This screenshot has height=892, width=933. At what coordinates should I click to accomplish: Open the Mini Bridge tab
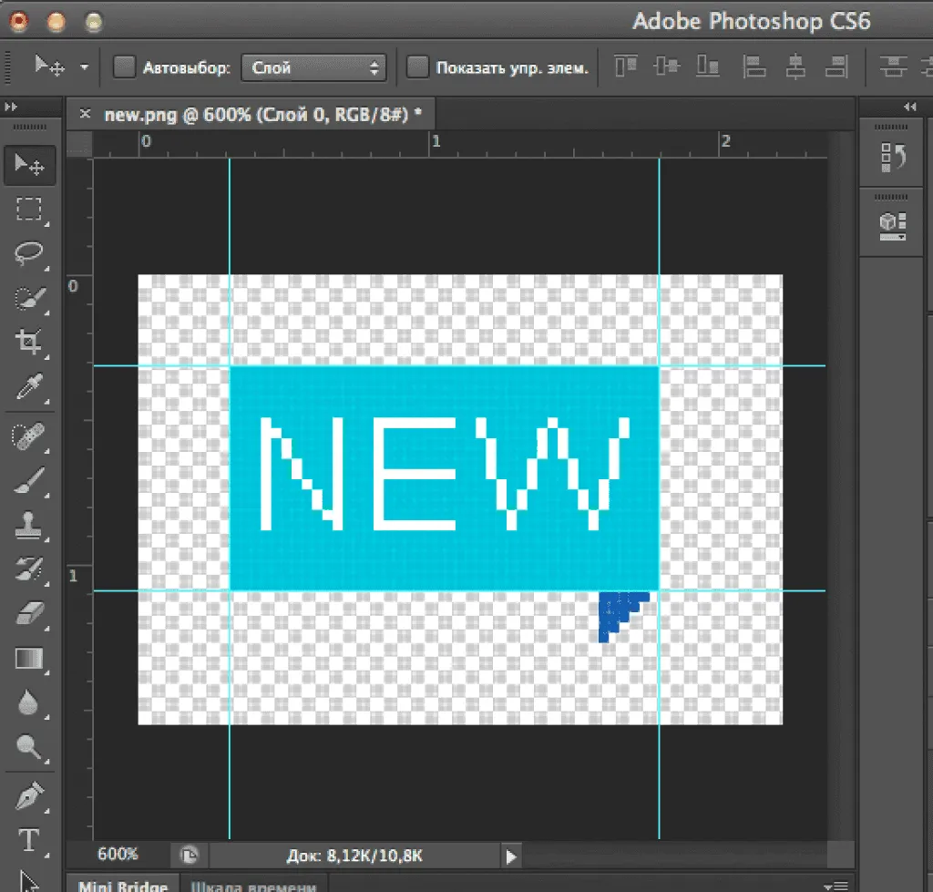[123, 886]
